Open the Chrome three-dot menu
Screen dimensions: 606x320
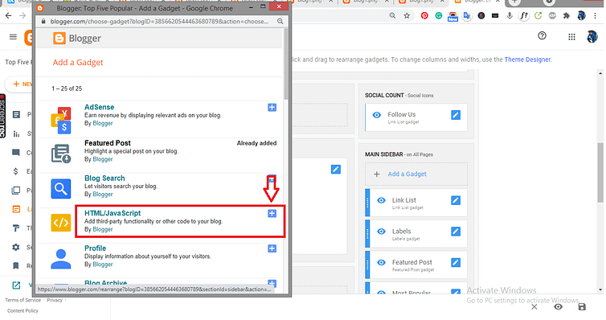(596, 16)
